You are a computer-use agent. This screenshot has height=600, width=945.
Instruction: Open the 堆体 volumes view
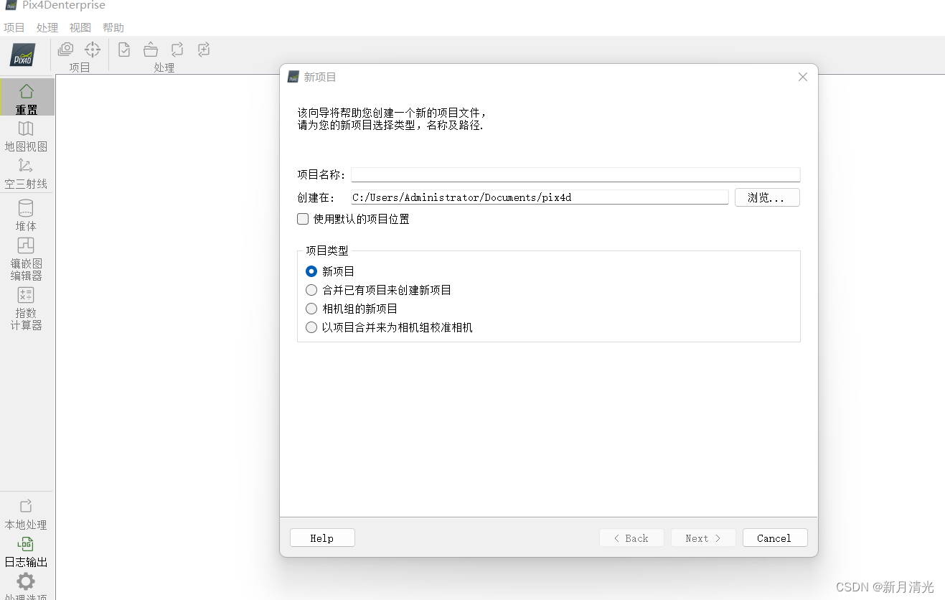tap(27, 215)
